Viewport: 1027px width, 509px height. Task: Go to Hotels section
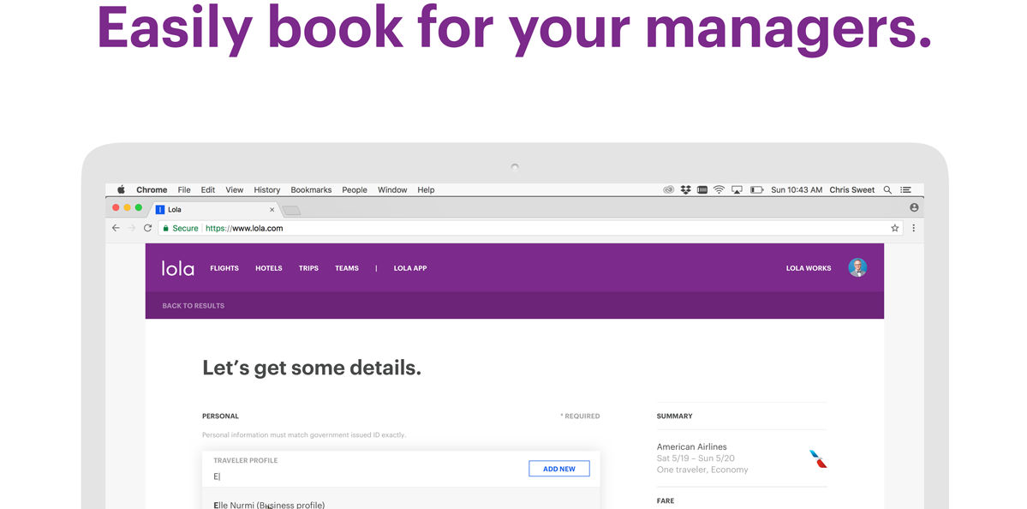[269, 268]
